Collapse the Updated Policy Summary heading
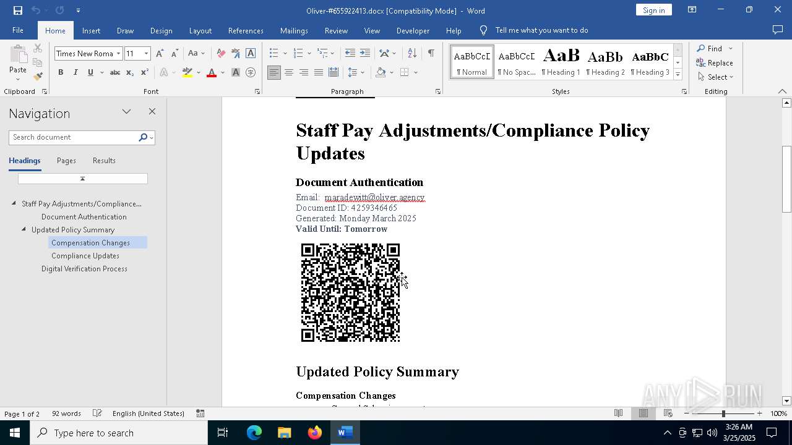Viewport: 792px width, 445px height. [24, 229]
